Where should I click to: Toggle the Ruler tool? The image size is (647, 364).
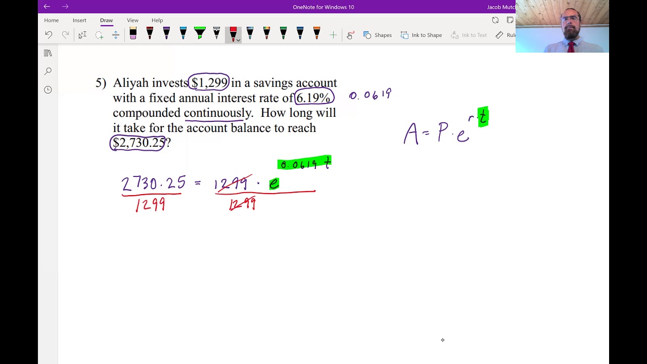click(x=505, y=35)
